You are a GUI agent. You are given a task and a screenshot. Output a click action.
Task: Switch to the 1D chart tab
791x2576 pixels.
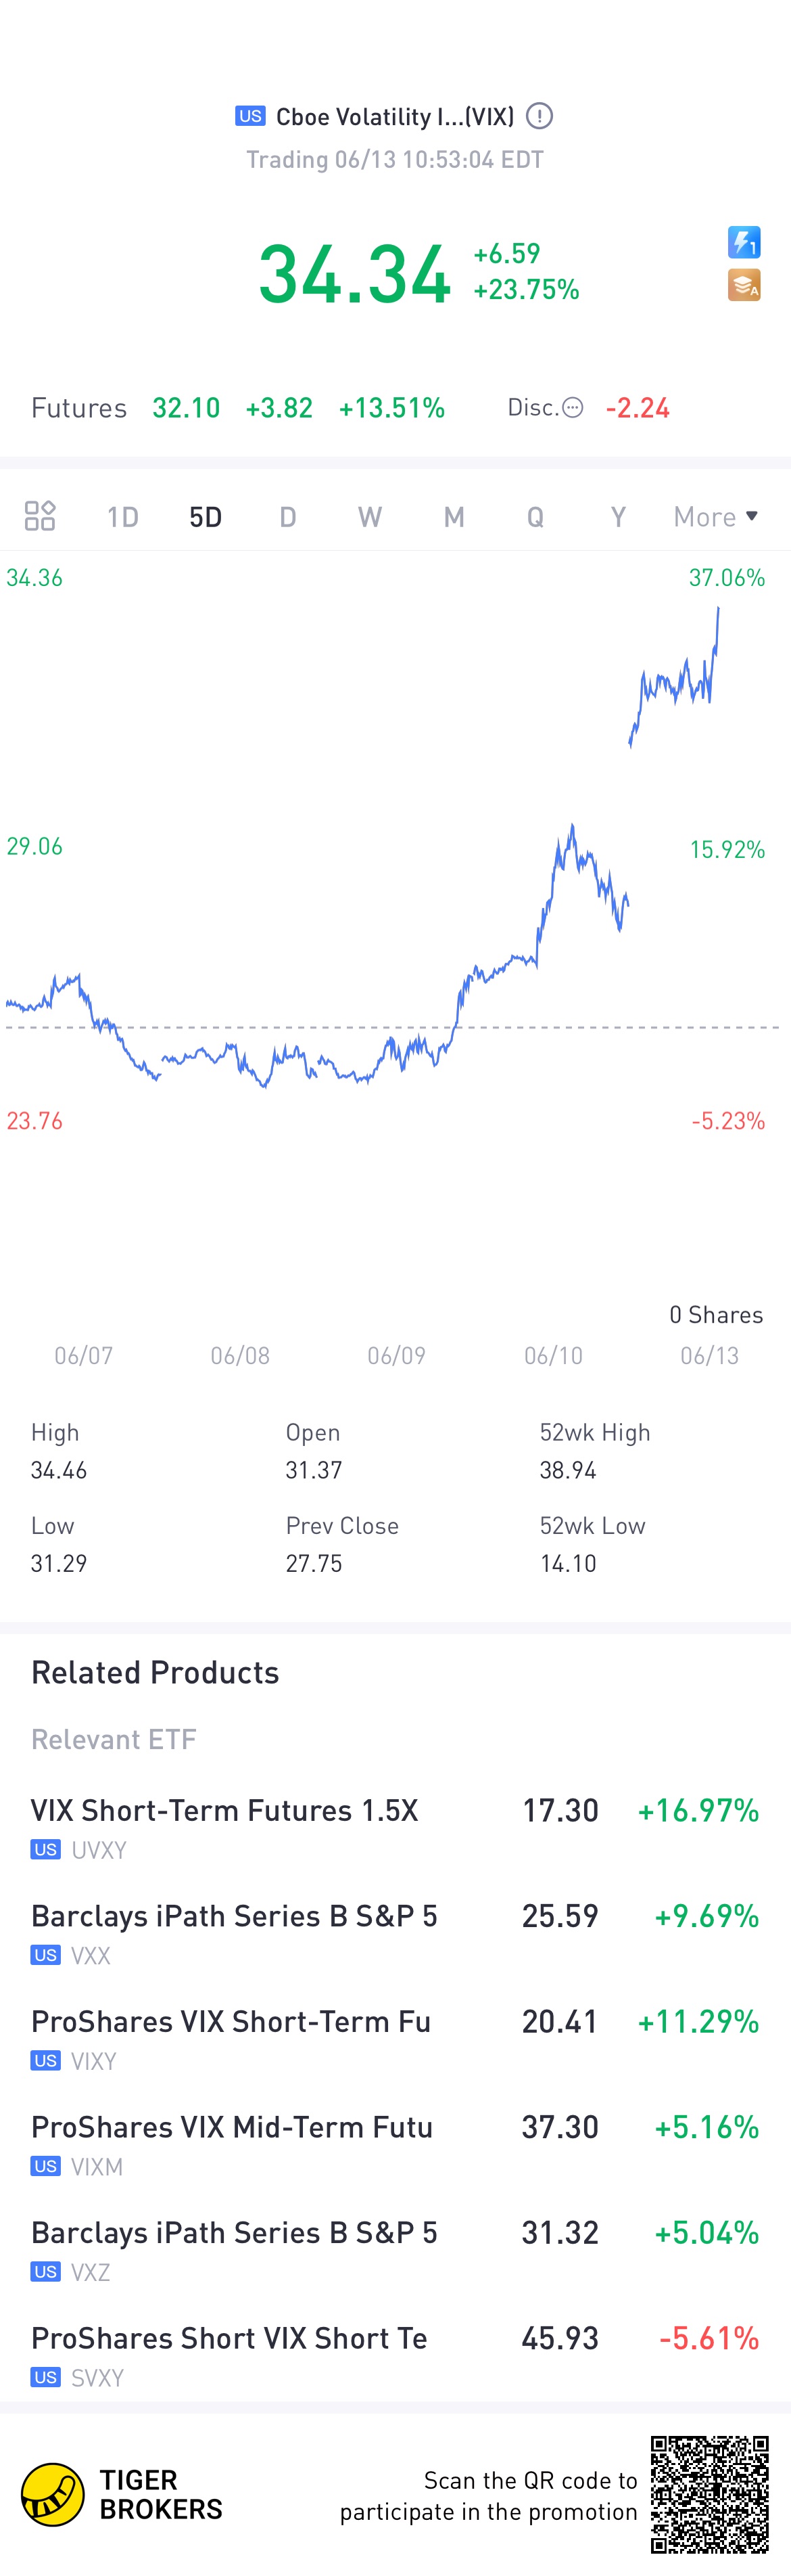[123, 516]
